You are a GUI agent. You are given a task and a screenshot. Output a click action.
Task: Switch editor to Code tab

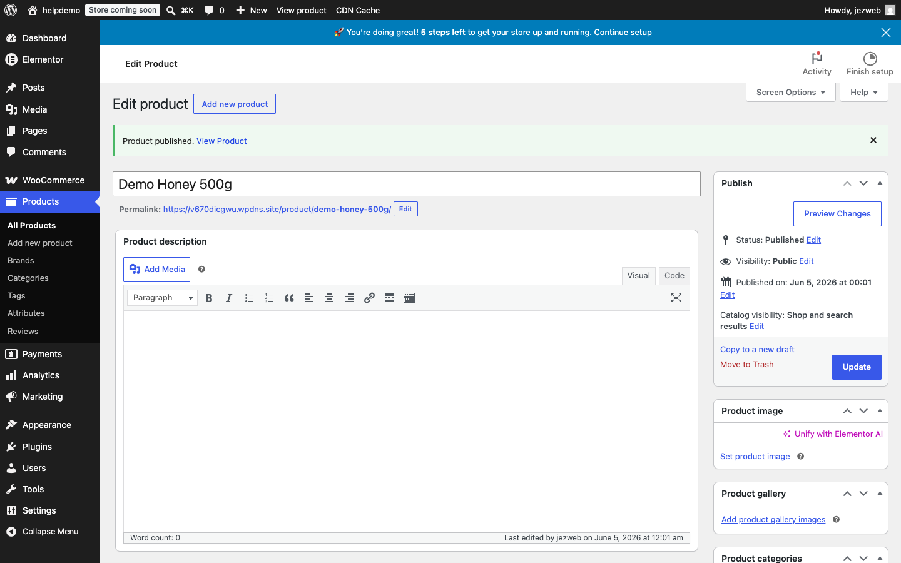[x=674, y=276]
